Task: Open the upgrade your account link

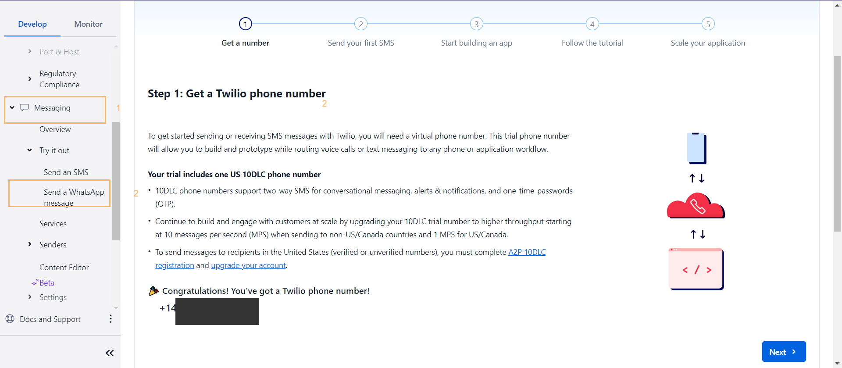Action: pyautogui.click(x=248, y=265)
